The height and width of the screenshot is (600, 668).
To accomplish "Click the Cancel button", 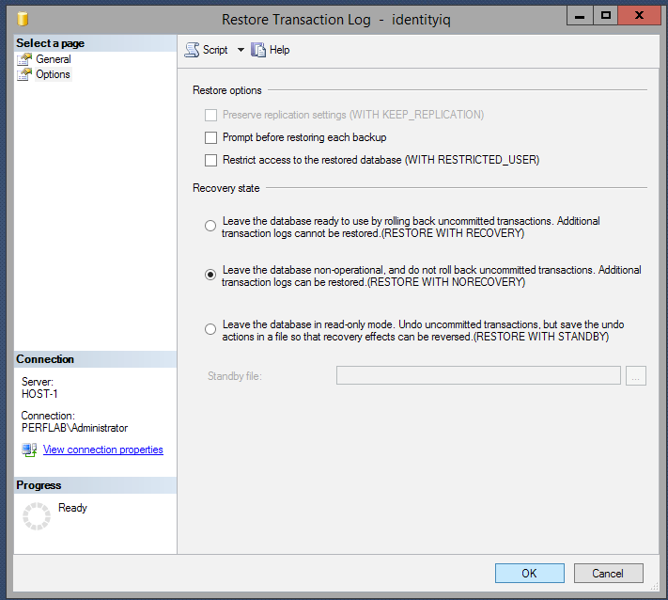I will [608, 573].
